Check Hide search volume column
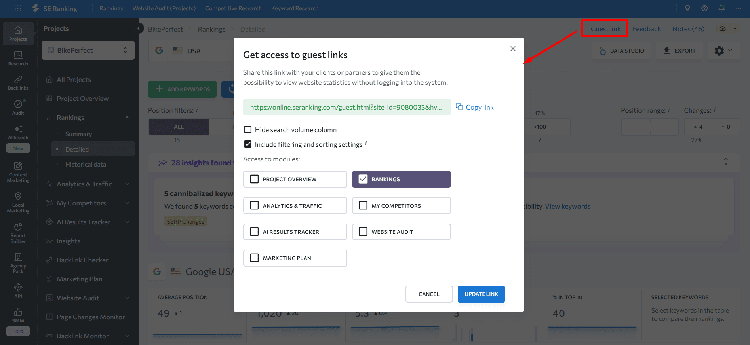This screenshot has height=345, width=750. [248, 129]
